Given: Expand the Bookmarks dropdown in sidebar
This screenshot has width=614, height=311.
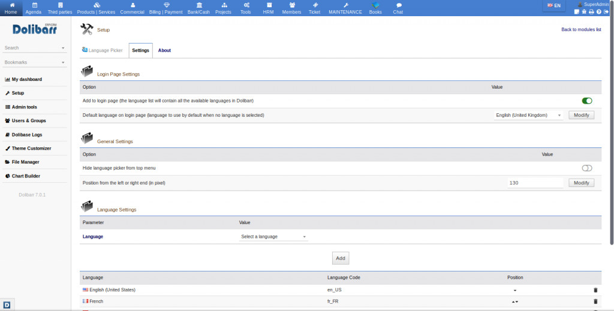Looking at the screenshot, I should (x=35, y=62).
